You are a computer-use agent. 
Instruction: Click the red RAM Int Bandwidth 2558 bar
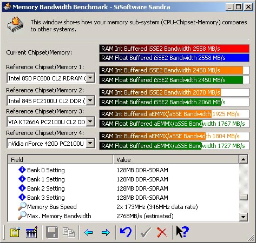[174, 49]
